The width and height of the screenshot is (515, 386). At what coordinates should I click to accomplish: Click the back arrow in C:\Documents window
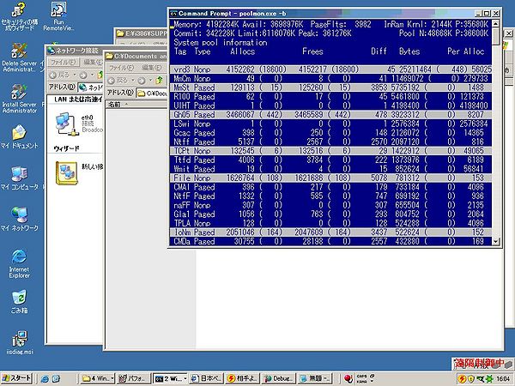click(112, 81)
